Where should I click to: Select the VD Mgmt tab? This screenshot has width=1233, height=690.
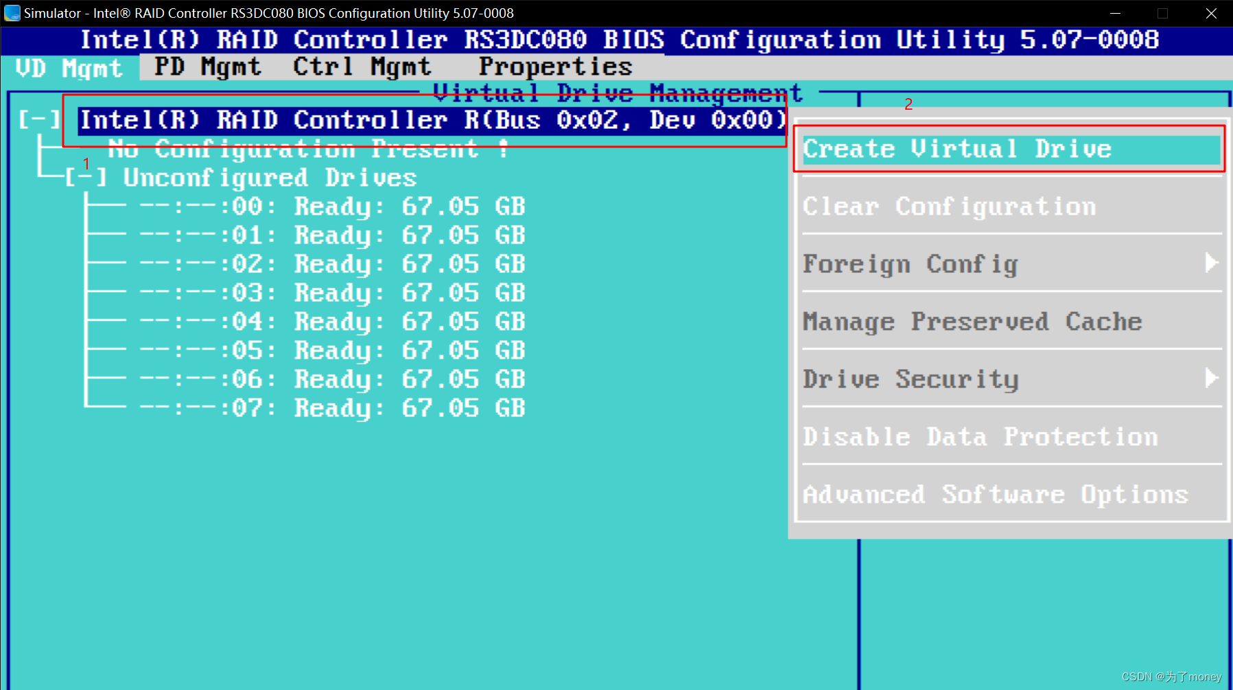tap(67, 68)
